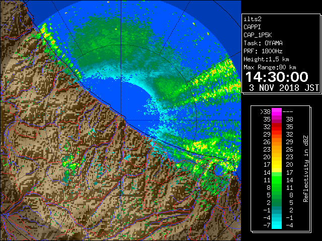Click the "PRF: 1800Hz" value
The width and height of the screenshot is (322, 241).
click(x=263, y=51)
